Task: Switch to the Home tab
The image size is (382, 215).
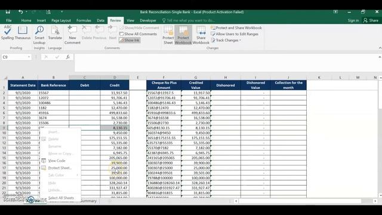Action: (26, 20)
